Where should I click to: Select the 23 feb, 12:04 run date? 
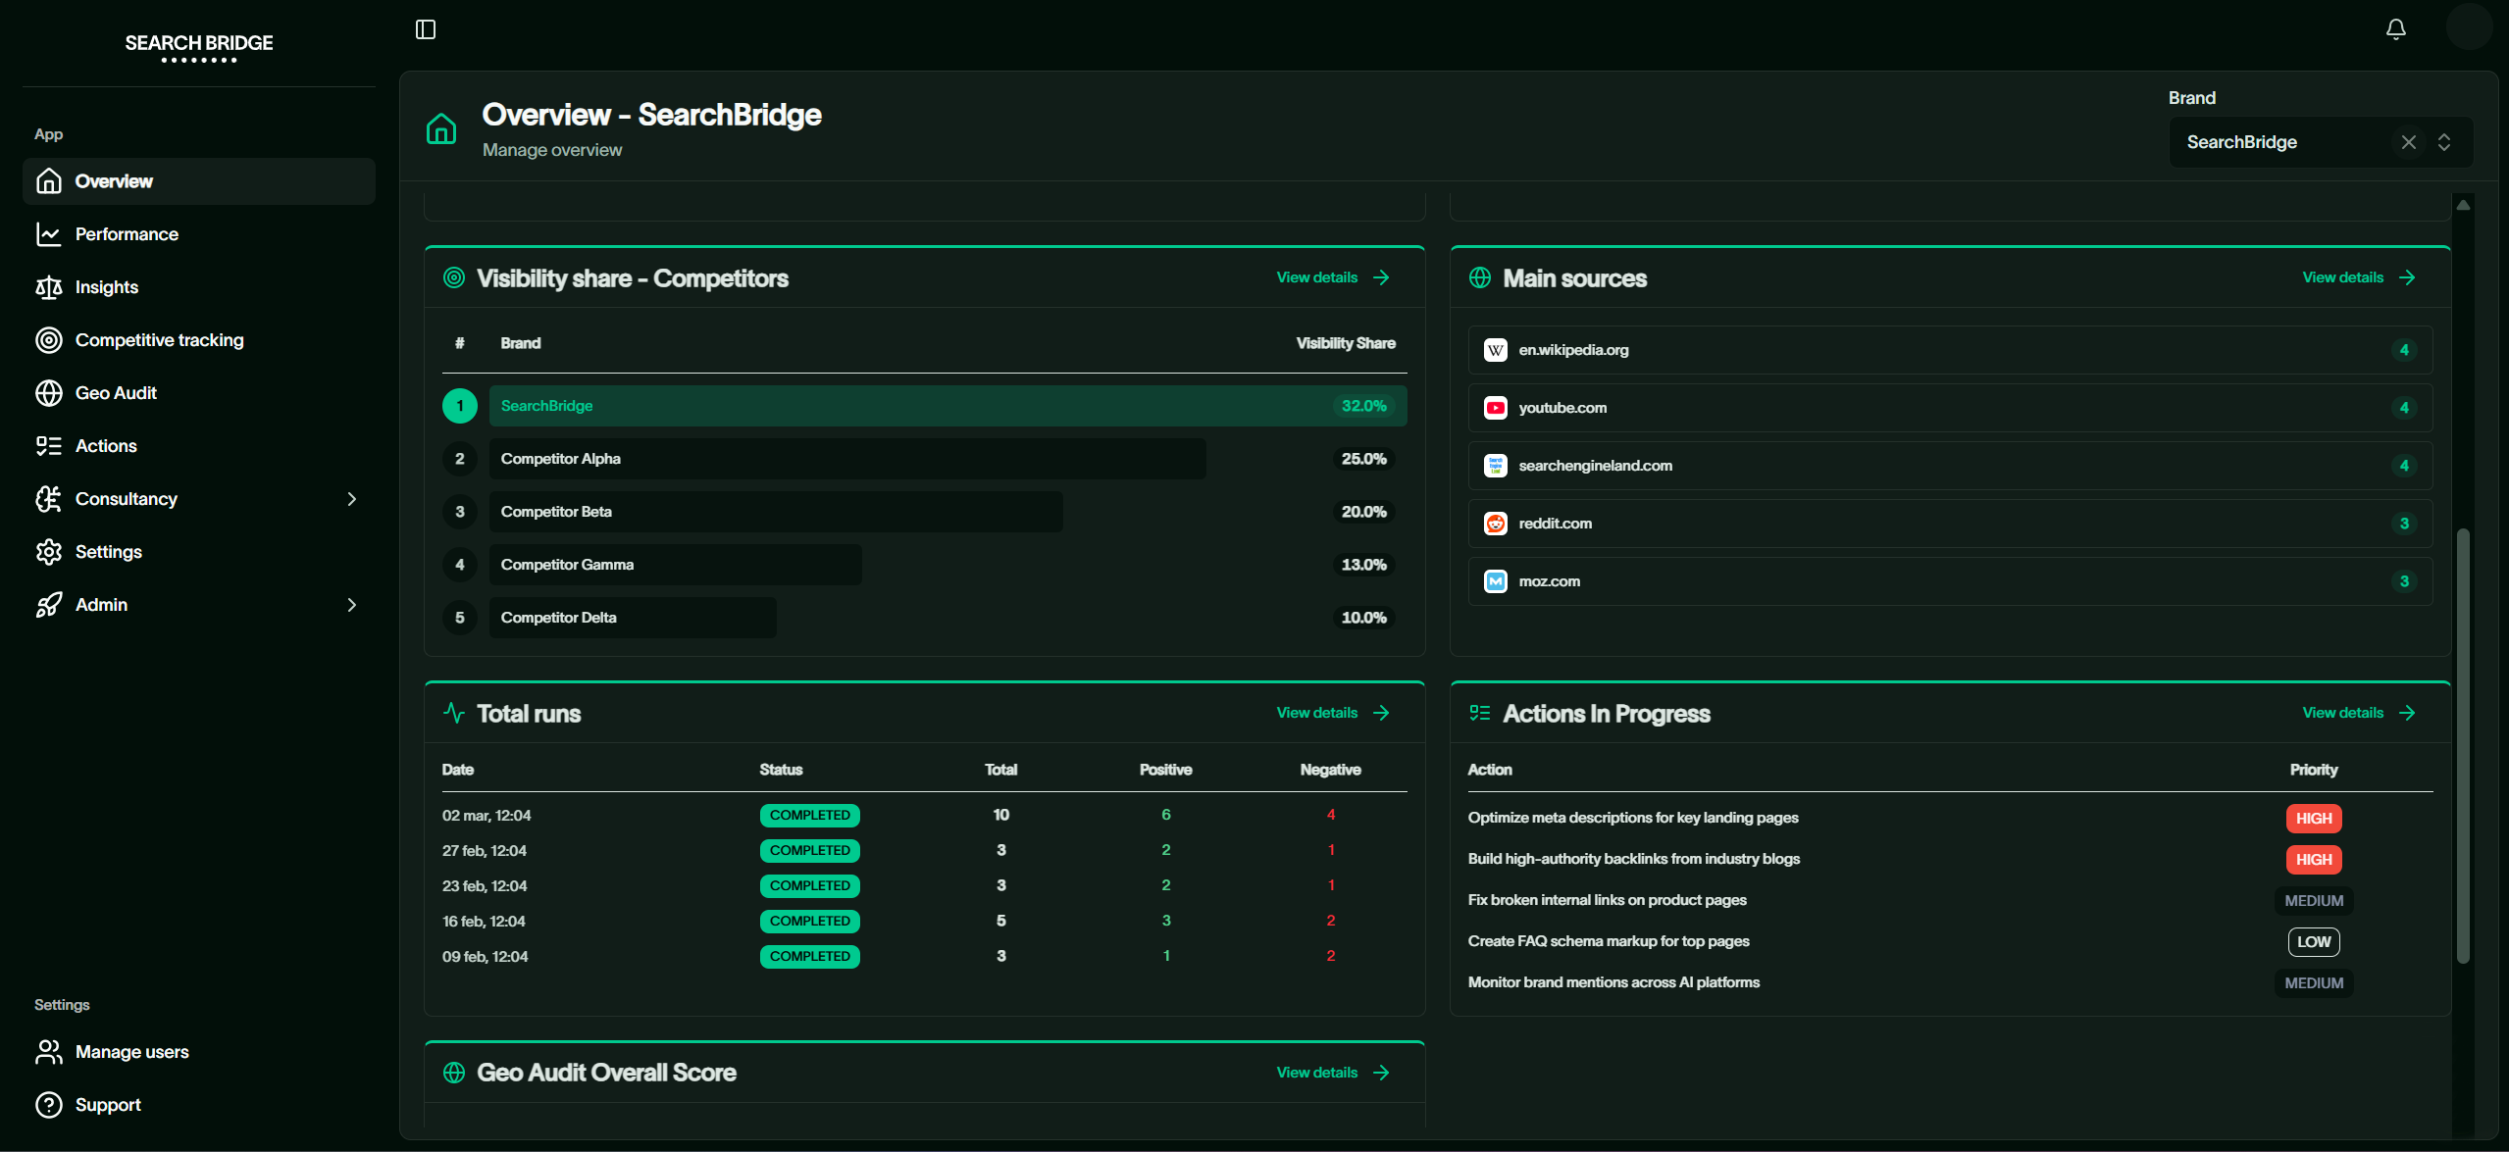(485, 885)
